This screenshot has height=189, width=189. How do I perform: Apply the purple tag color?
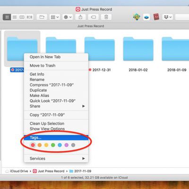(x=67, y=145)
